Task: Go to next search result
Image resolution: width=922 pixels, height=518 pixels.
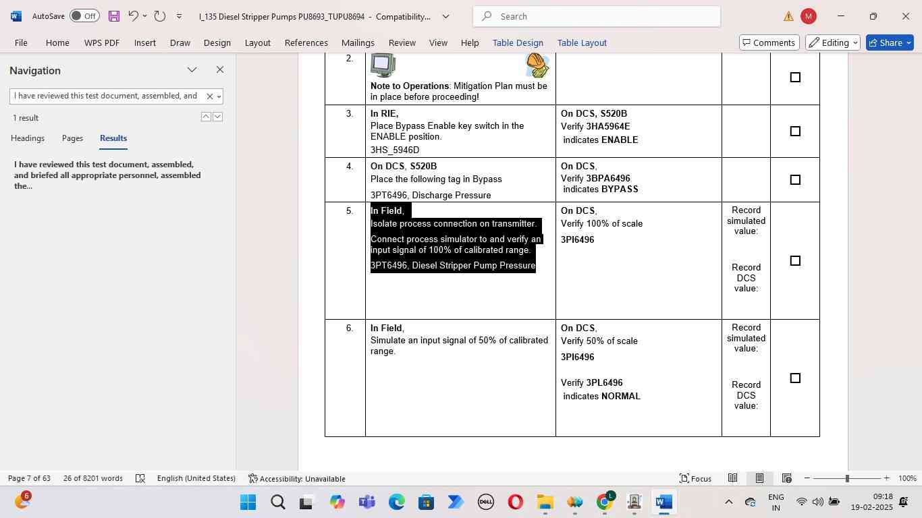Action: click(x=217, y=117)
